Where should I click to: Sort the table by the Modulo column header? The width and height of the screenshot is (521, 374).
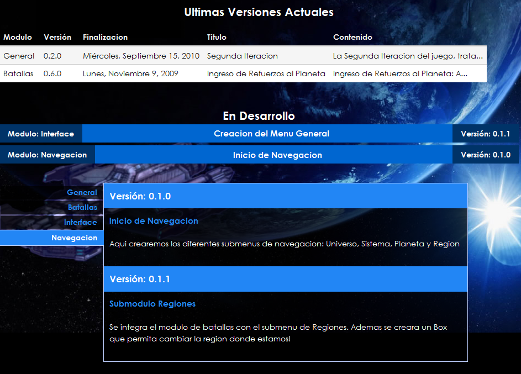[x=18, y=37]
